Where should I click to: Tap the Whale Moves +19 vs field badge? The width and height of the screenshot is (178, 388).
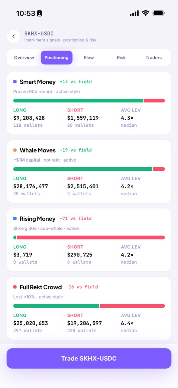point(76,150)
